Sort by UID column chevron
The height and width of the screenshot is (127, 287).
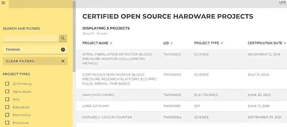click(x=172, y=43)
